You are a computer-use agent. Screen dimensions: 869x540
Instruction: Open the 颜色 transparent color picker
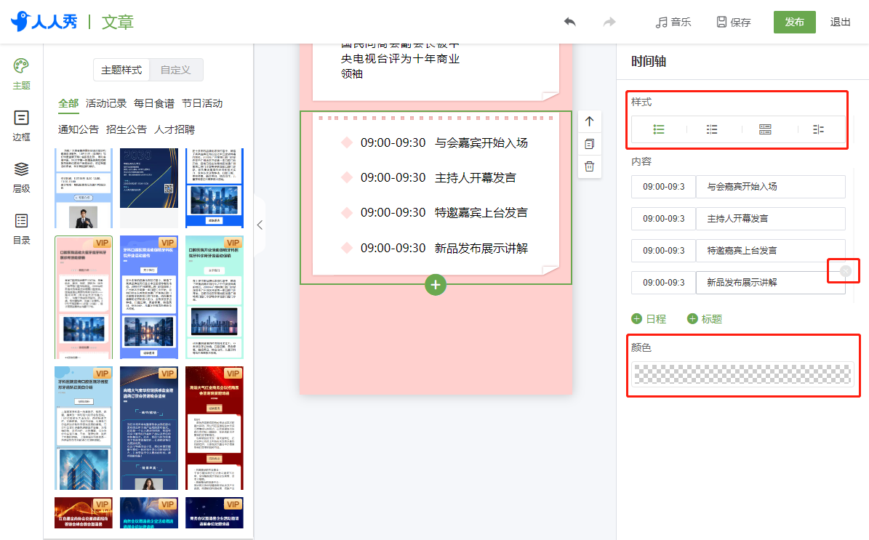click(742, 374)
